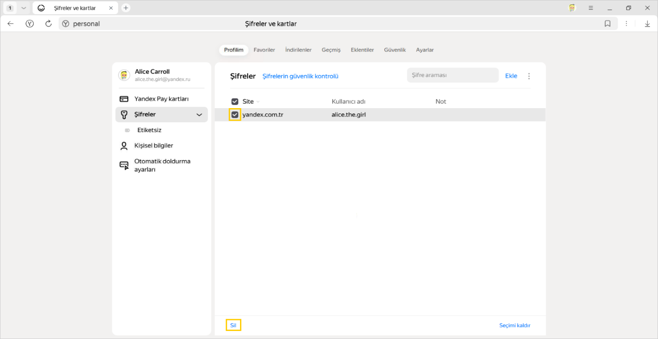Image resolution: width=658 pixels, height=339 pixels.
Task: Switch to the Favoriler tab
Action: (x=264, y=50)
